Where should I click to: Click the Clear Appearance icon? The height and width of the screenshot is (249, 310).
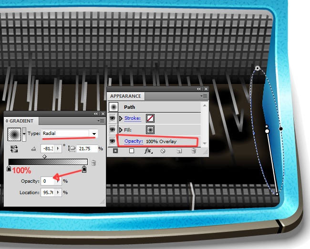click(163, 151)
